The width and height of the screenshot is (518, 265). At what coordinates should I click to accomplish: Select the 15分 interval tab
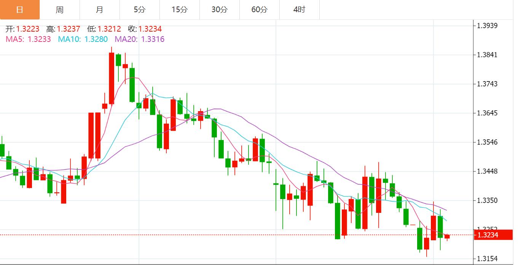point(180,10)
